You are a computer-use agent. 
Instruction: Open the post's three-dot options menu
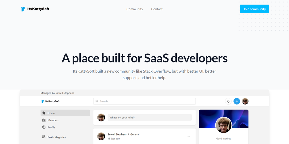tap(189, 136)
